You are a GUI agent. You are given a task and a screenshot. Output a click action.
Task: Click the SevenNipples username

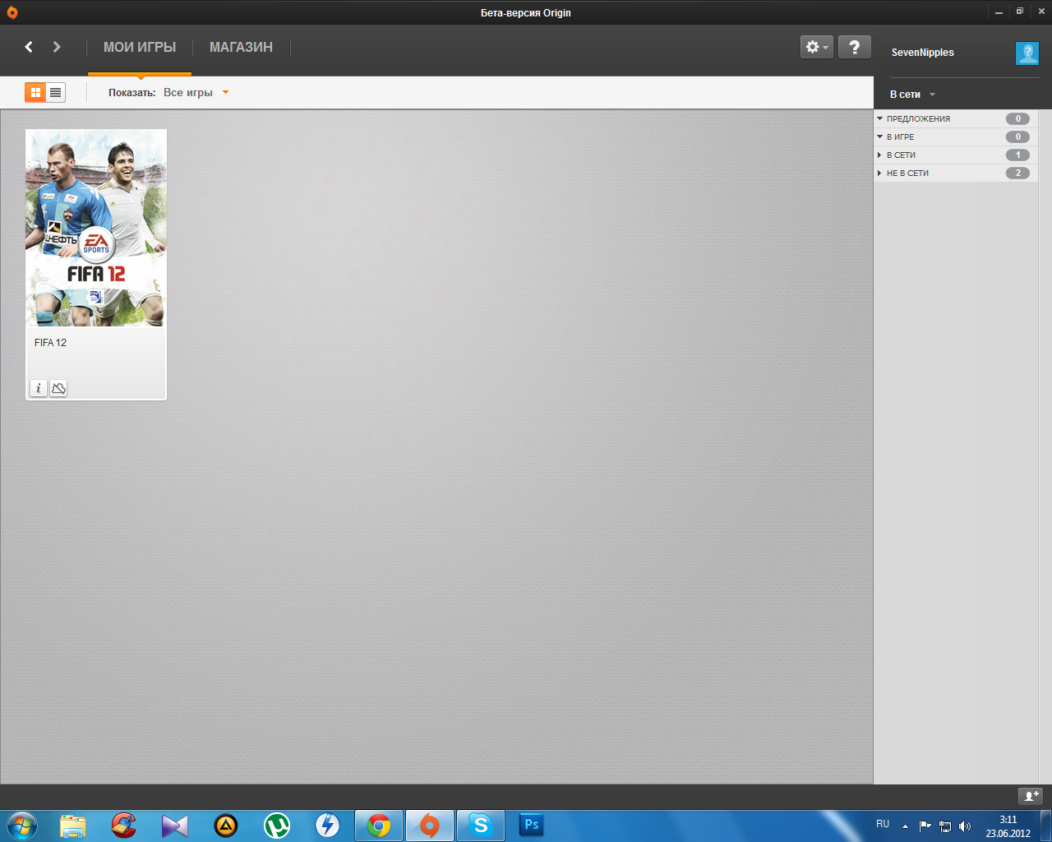pos(923,53)
